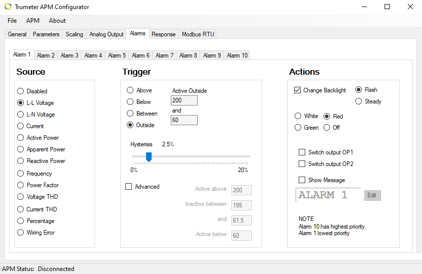Enable the Advanced checkbox
422x274 pixels.
(143, 186)
